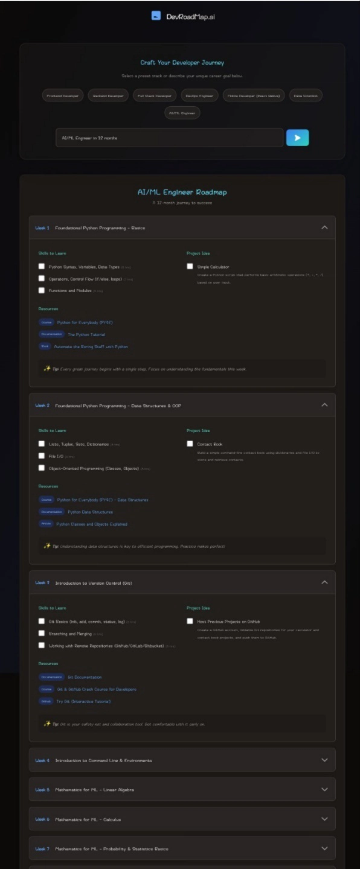Pick the Data Scientist preset track

[305, 95]
